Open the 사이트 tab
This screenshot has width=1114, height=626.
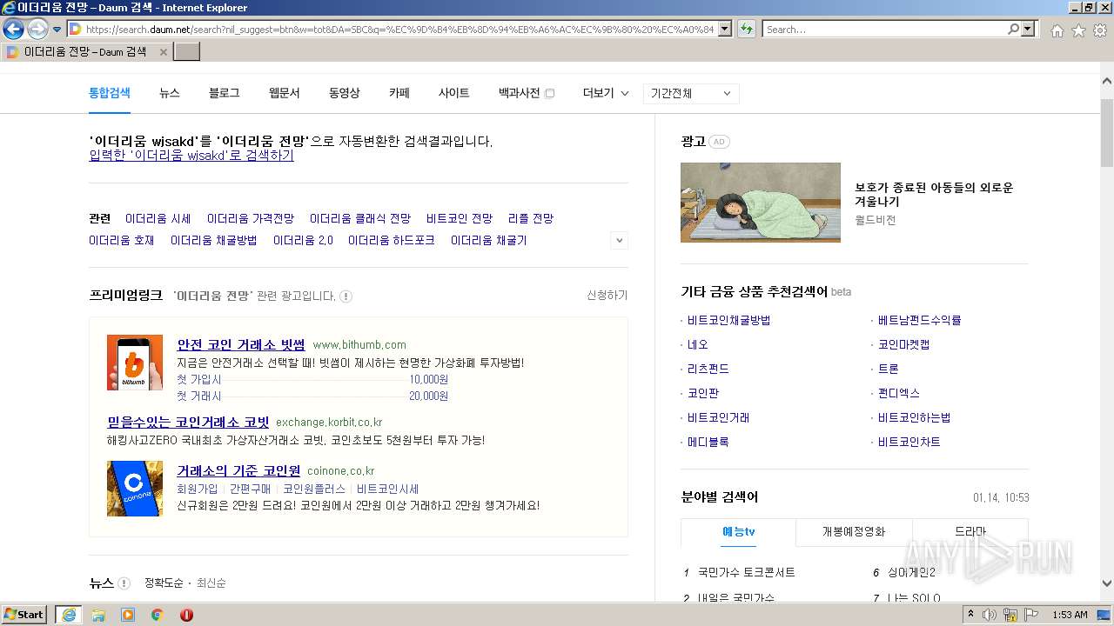(454, 93)
